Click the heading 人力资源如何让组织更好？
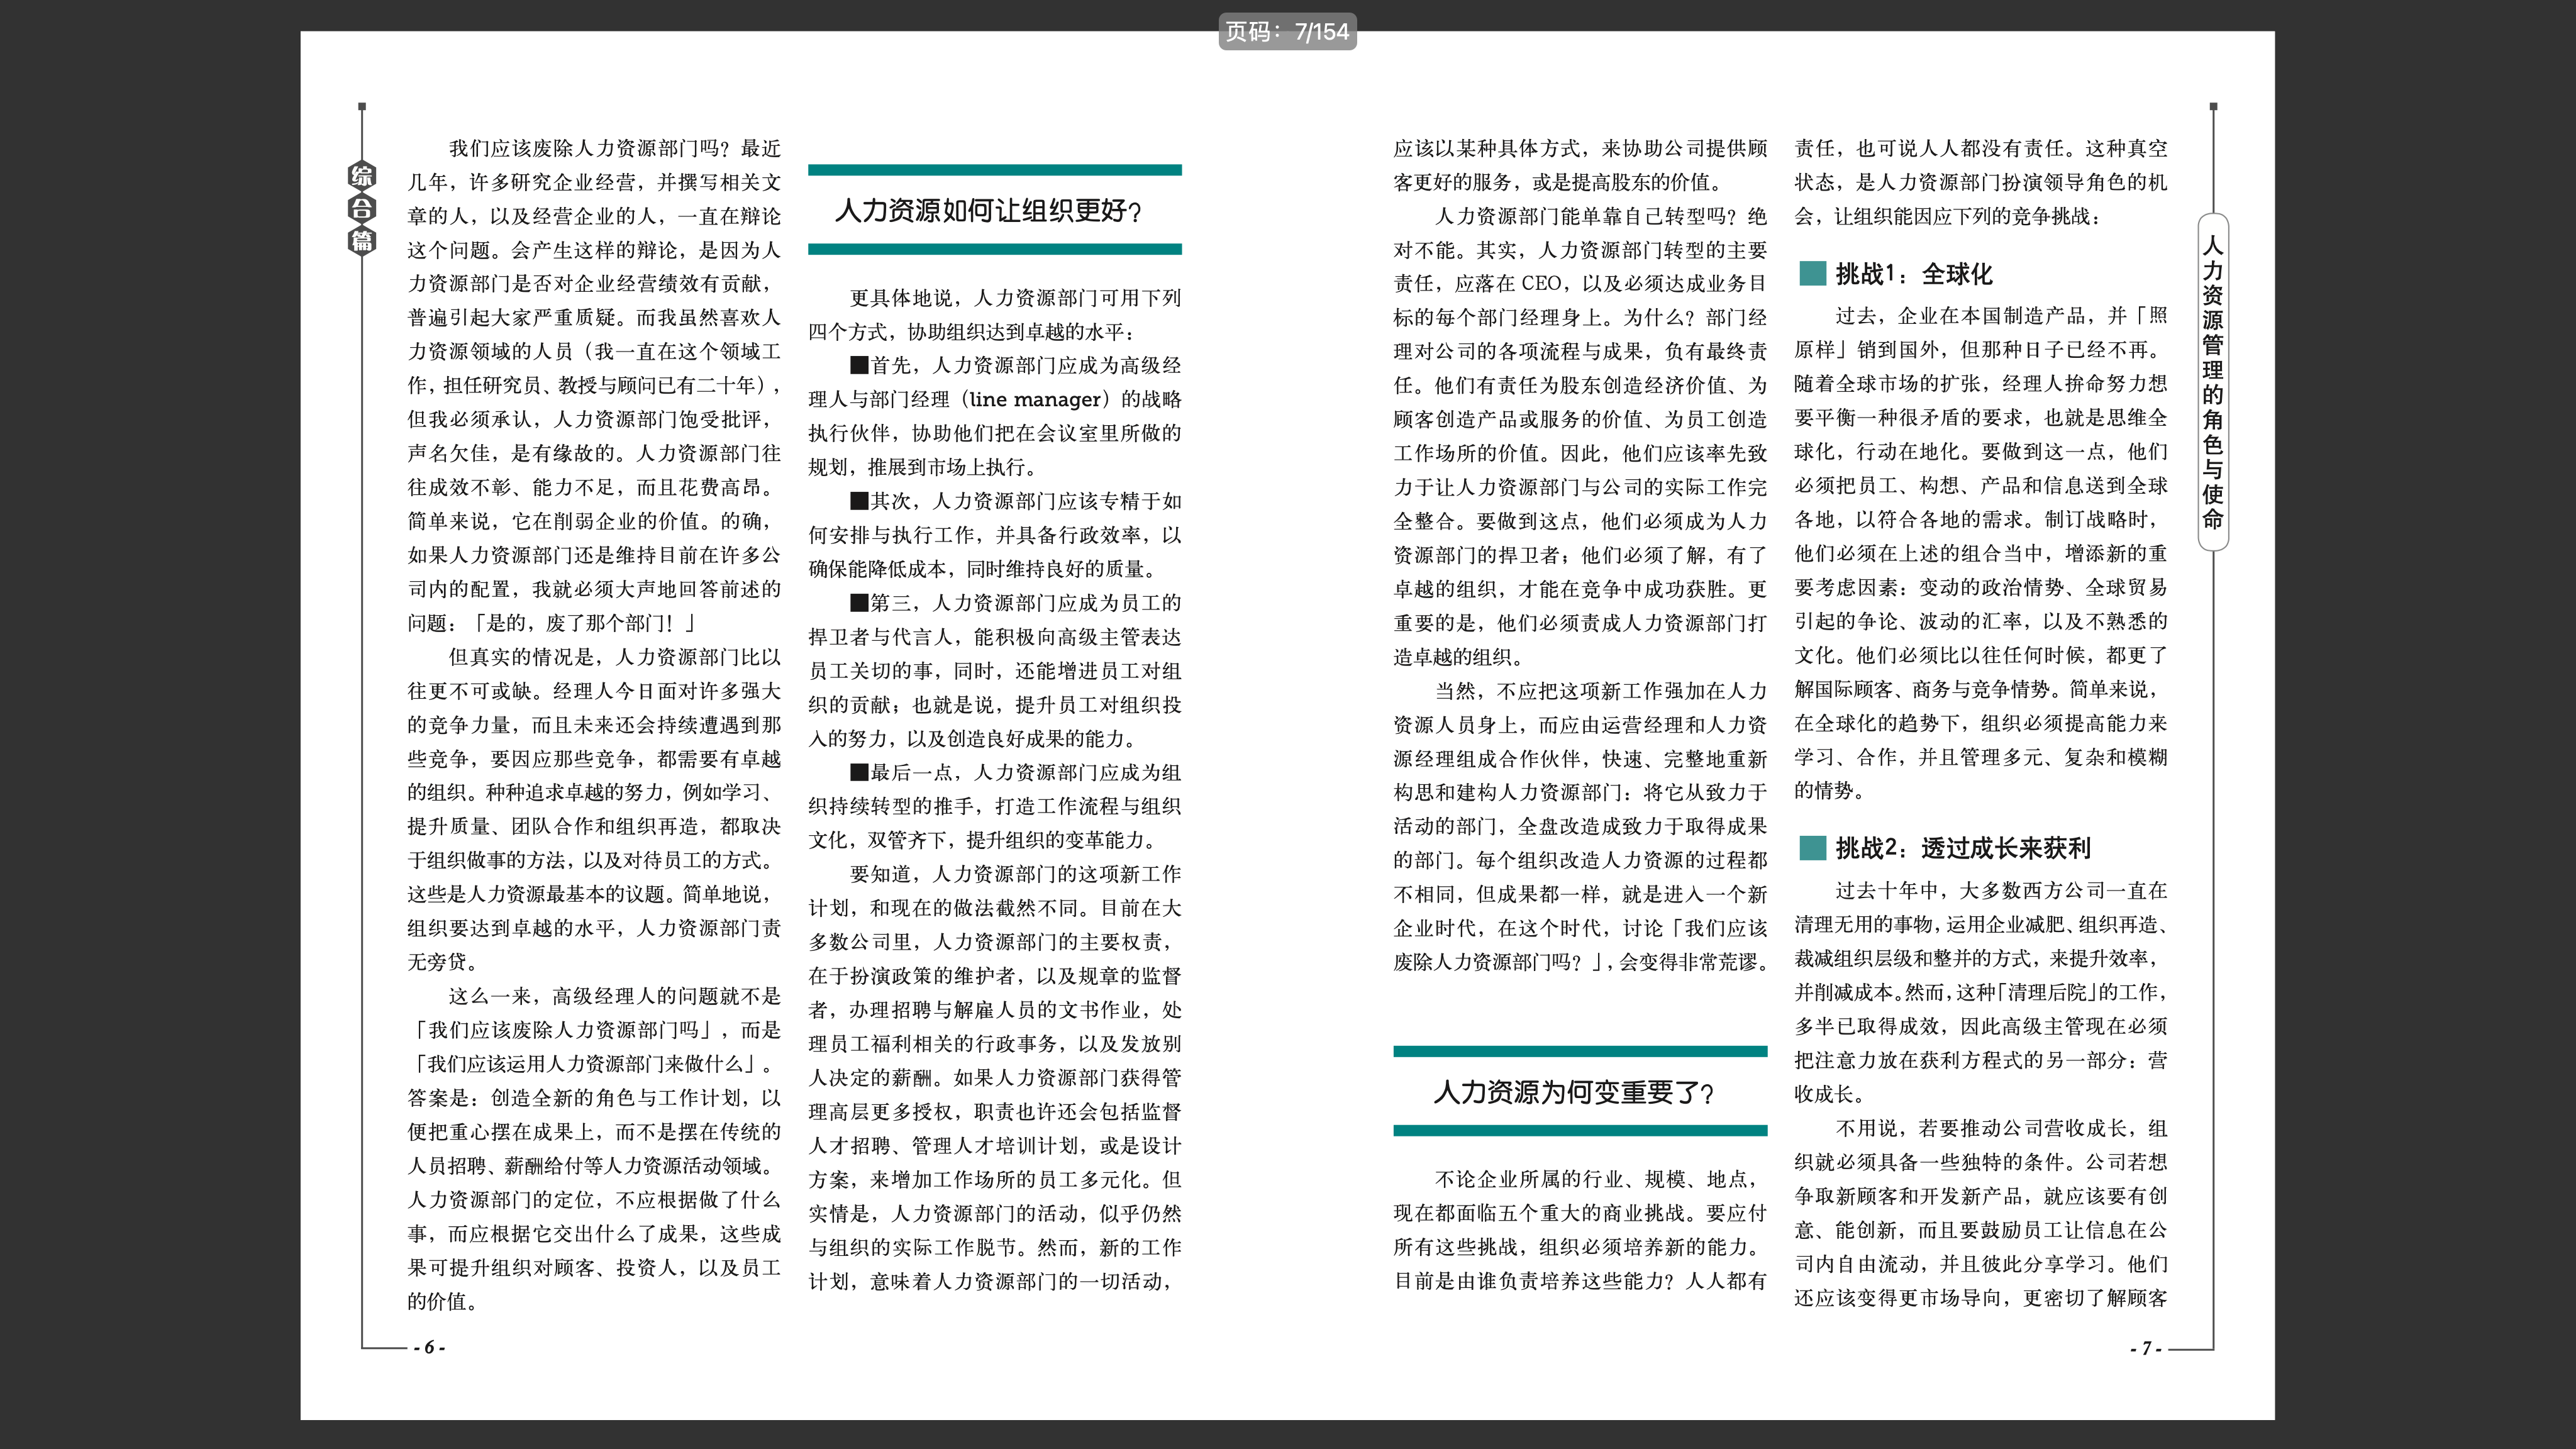The width and height of the screenshot is (2576, 1449). coord(988,211)
